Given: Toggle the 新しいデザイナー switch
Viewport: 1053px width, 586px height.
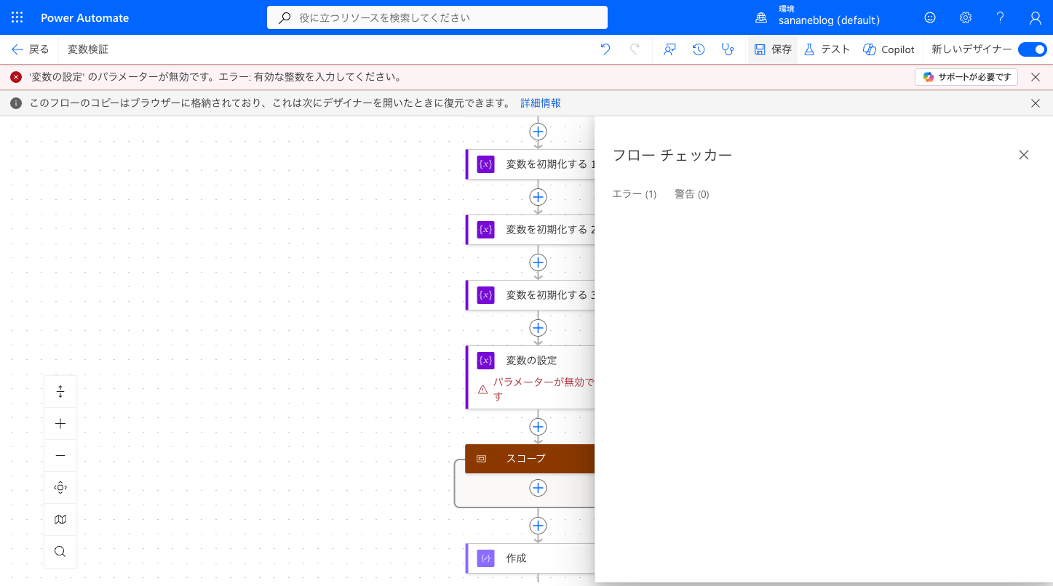Looking at the screenshot, I should pyautogui.click(x=1032, y=49).
